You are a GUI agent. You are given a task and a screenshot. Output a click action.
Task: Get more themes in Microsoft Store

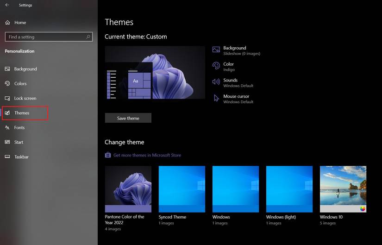pos(147,155)
